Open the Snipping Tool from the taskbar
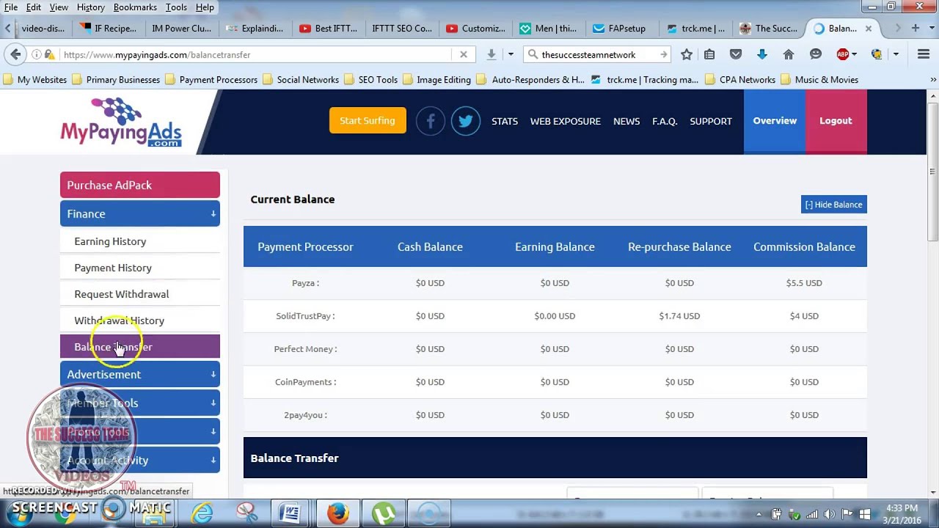Image resolution: width=939 pixels, height=528 pixels. click(246, 513)
